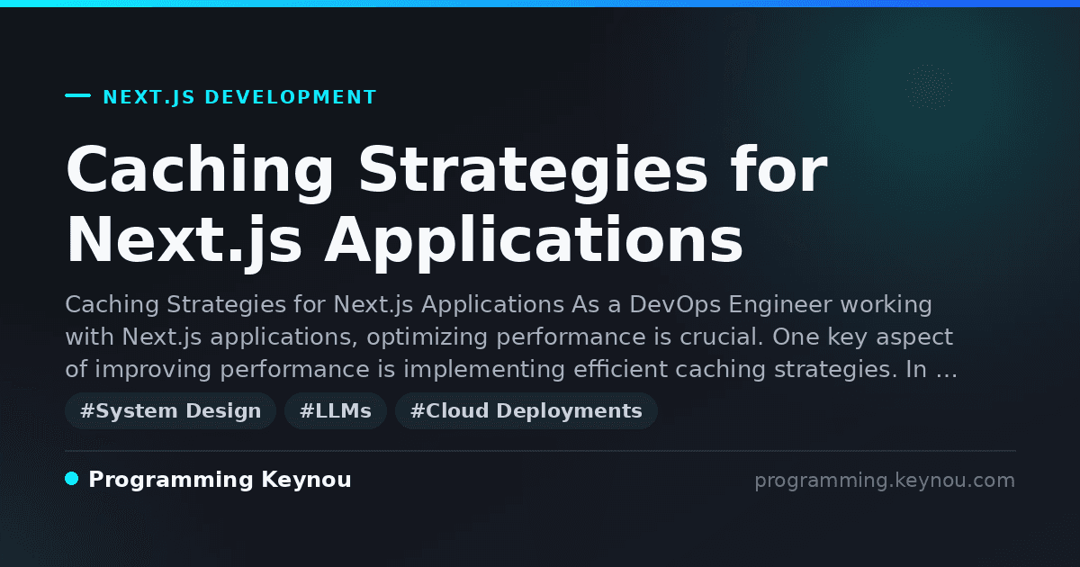Image resolution: width=1080 pixels, height=567 pixels.
Task: Select the #System Design tag
Action: (x=170, y=411)
